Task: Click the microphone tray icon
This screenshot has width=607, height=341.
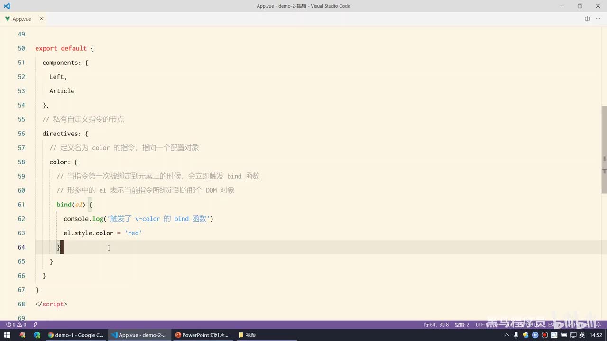Action: coord(516,335)
